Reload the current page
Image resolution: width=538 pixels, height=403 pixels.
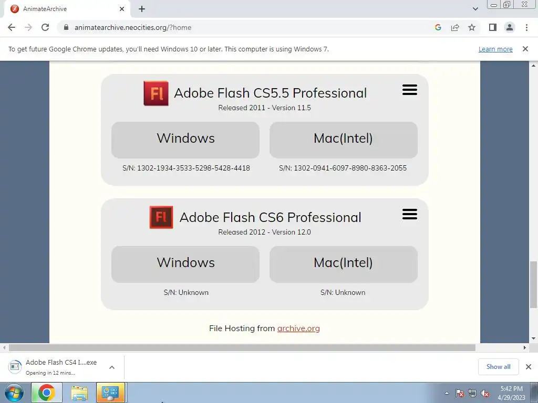(x=45, y=27)
